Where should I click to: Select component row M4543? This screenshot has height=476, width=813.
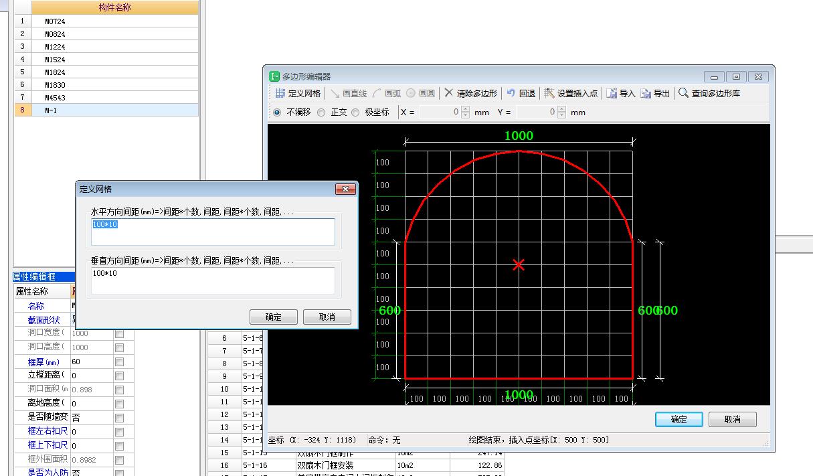(107, 98)
